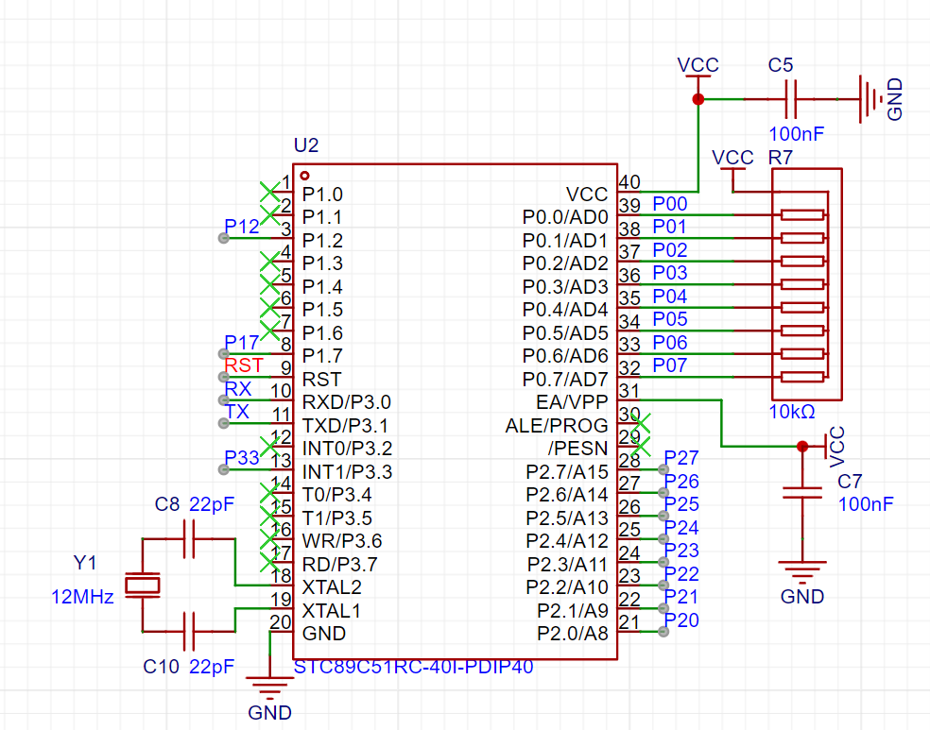The image size is (930, 730).
Task: Click the 10kΩ value label
Action: [792, 412]
